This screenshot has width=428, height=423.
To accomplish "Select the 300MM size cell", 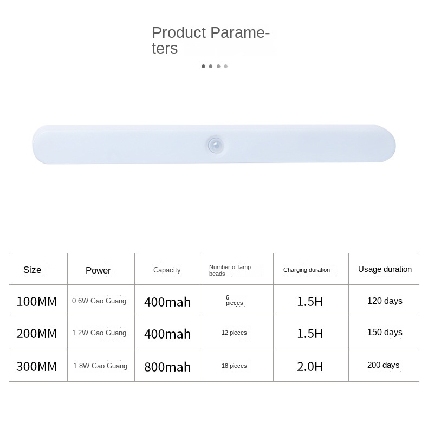I will coord(36,366).
